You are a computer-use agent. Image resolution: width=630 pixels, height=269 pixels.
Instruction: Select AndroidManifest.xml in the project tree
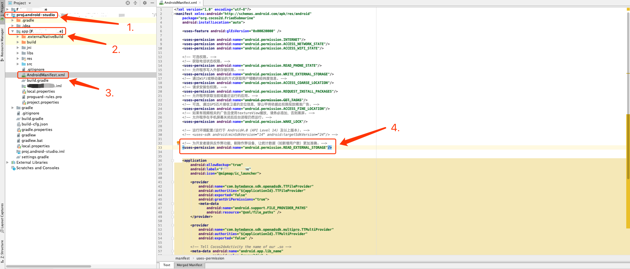(x=46, y=75)
